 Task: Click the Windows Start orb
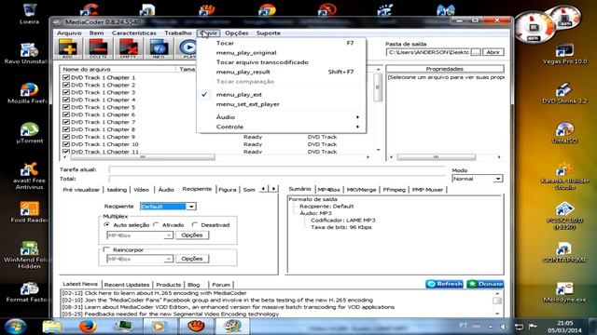[x=15, y=327]
